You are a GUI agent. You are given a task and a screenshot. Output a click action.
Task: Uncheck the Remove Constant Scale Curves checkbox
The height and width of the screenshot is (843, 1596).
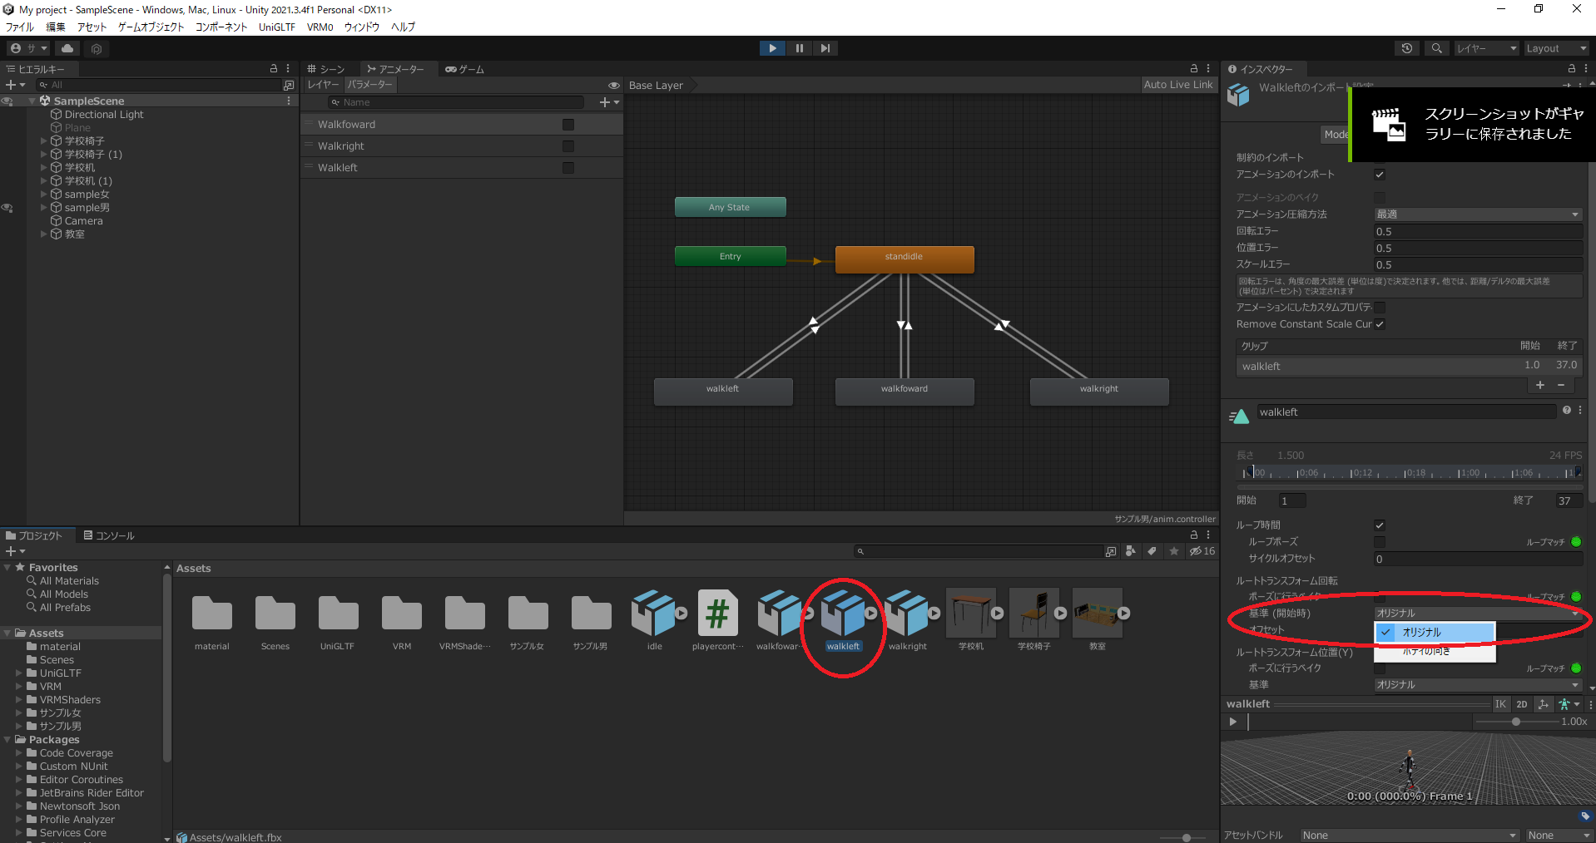(x=1380, y=324)
